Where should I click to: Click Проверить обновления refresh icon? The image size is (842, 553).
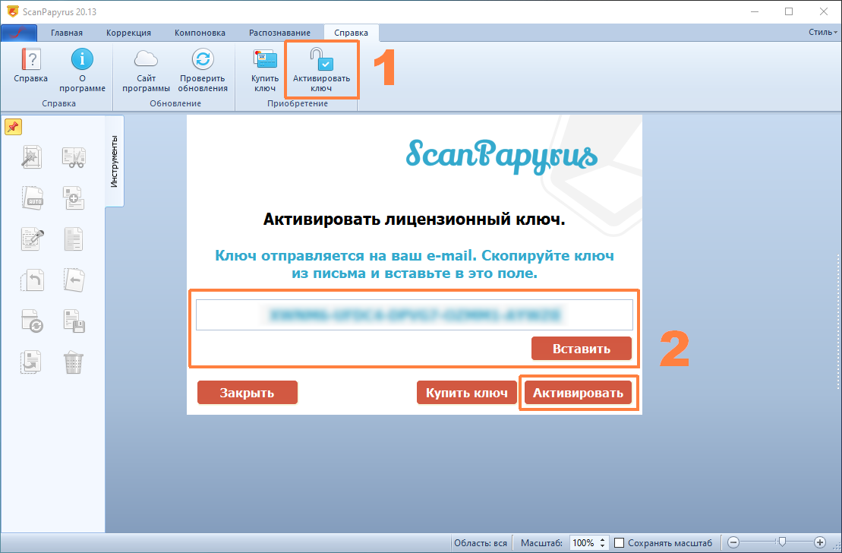point(203,59)
